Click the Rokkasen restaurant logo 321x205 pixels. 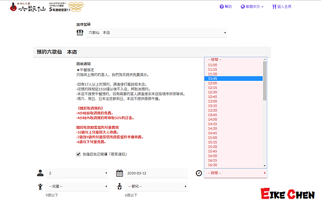pos(27,7)
